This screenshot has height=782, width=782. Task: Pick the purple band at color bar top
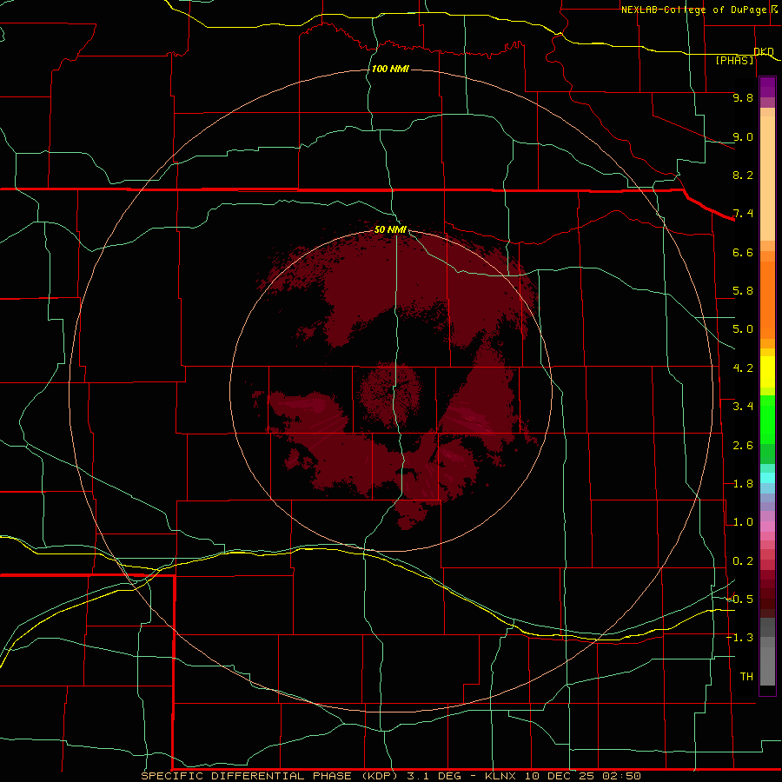[x=767, y=87]
